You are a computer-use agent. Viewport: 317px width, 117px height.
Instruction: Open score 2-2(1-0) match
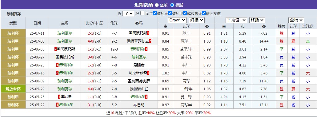coord(94,73)
